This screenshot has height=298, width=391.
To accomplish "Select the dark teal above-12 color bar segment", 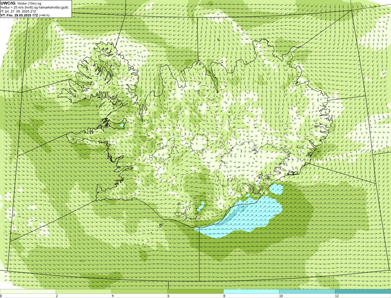I will (x=363, y=292).
